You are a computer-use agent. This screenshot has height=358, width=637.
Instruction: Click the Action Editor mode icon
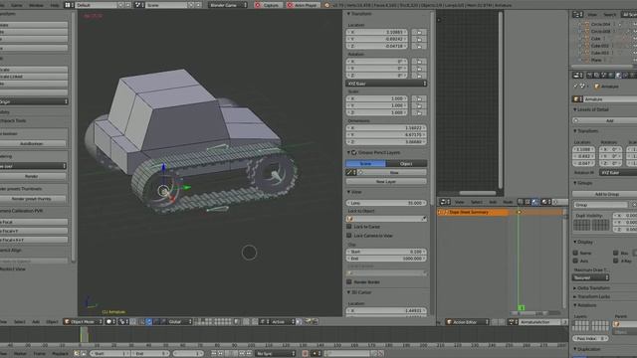tap(449, 322)
